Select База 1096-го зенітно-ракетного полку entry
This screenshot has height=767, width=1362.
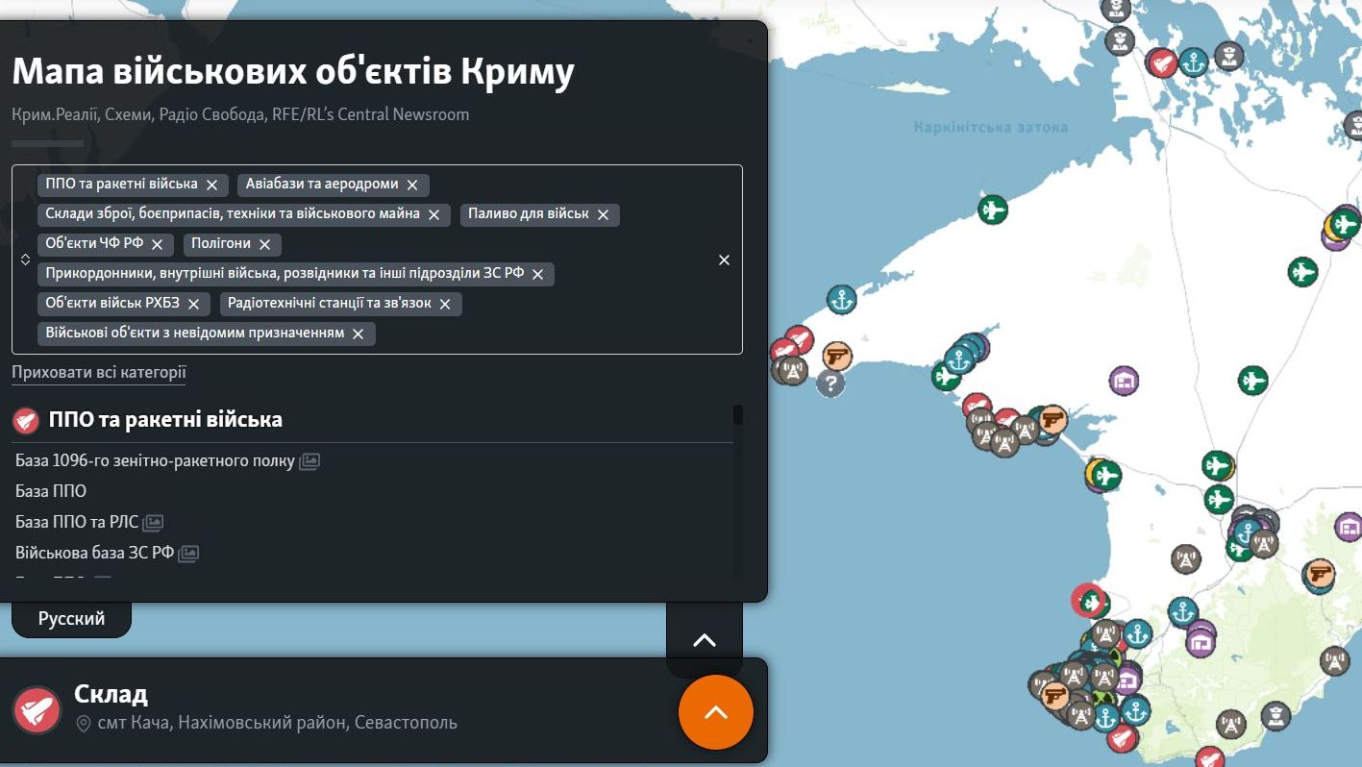(x=155, y=461)
